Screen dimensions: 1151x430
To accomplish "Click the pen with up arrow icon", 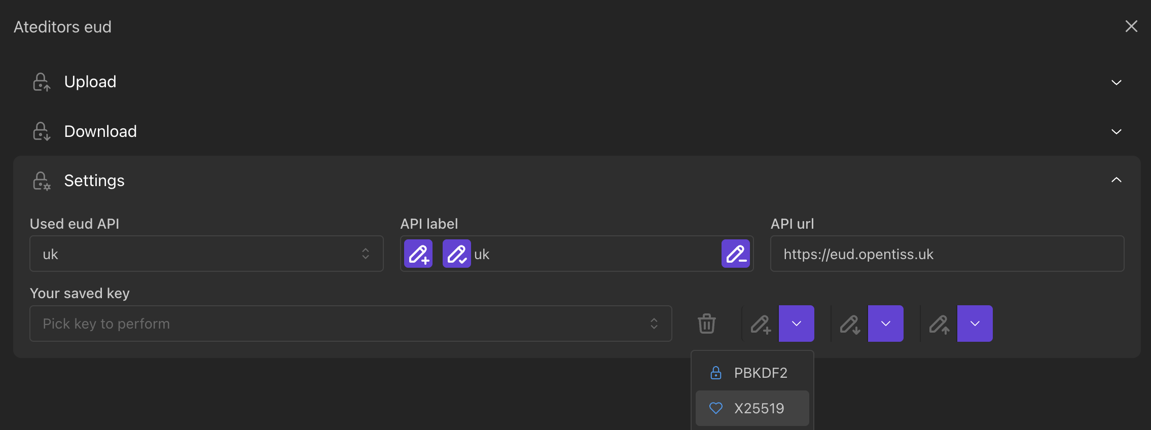I will tap(939, 324).
